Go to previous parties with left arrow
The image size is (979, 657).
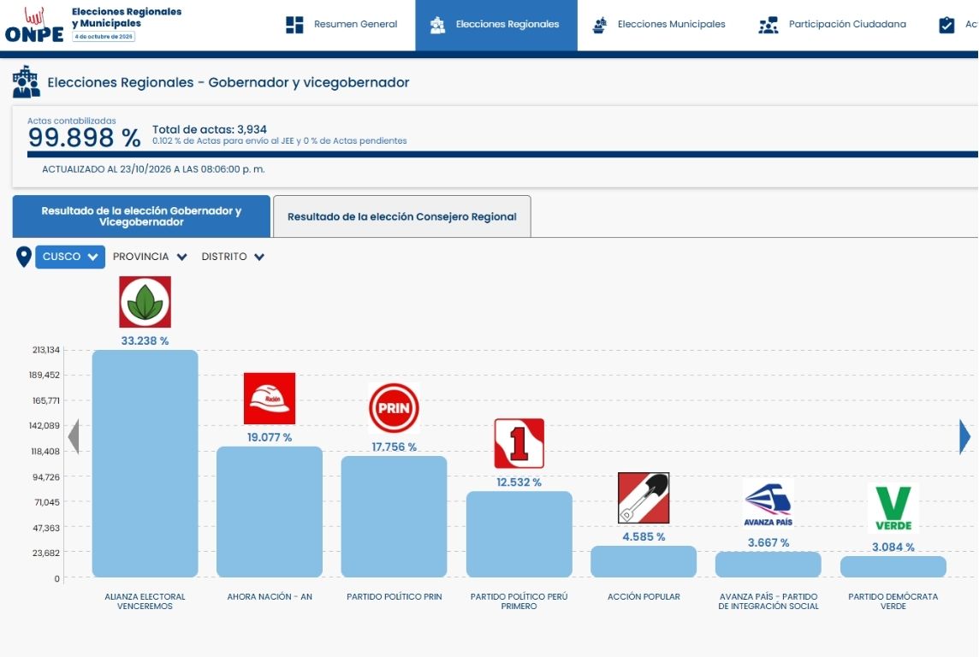(x=74, y=436)
